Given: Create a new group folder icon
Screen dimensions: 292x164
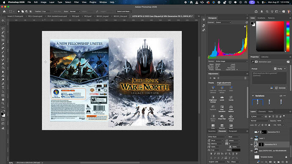Looking at the screenshot, I should [x=278, y=162].
